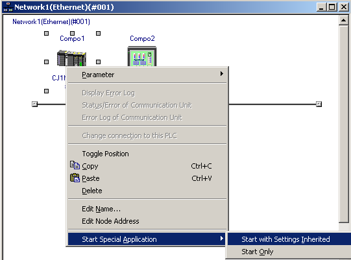The width and height of the screenshot is (351, 260).
Task: Expand the Start Special Application arrow
Action: [x=221, y=239]
